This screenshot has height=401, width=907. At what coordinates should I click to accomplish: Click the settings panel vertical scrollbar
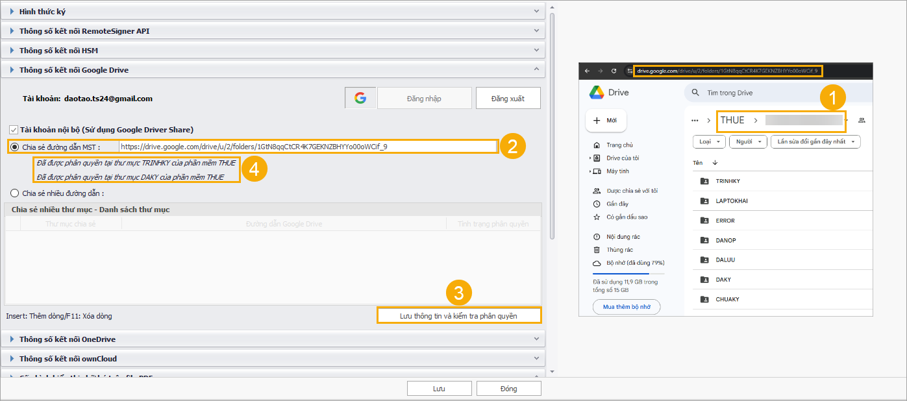[553, 127]
